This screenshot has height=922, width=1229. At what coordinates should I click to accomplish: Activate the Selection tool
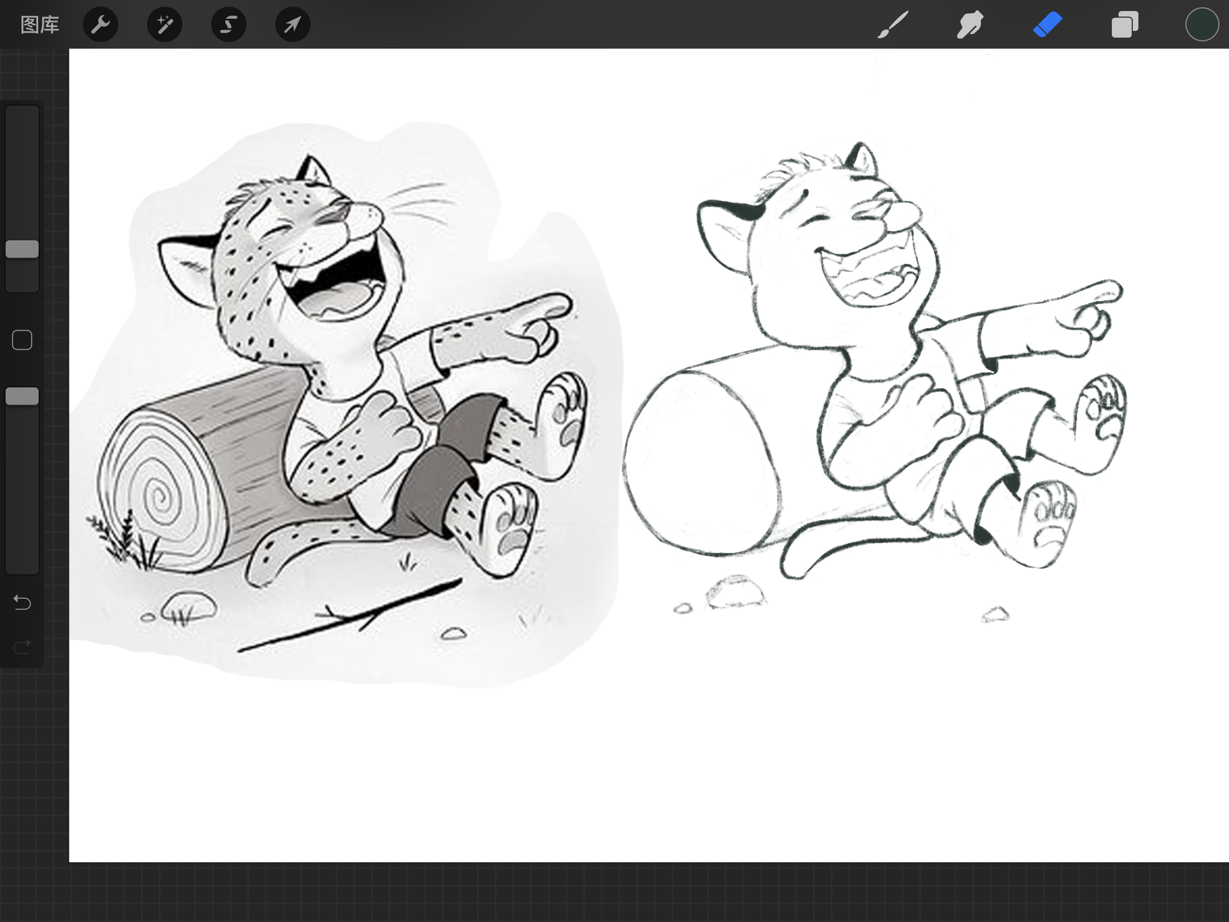[229, 24]
